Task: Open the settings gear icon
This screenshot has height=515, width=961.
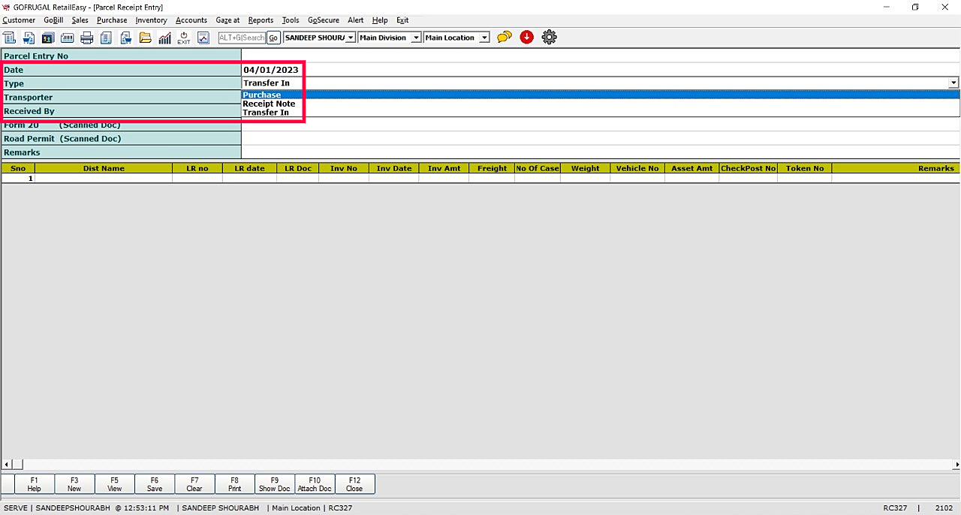Action: tap(550, 37)
